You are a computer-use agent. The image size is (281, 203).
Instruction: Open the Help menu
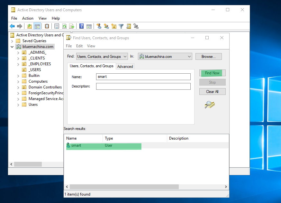click(56, 18)
